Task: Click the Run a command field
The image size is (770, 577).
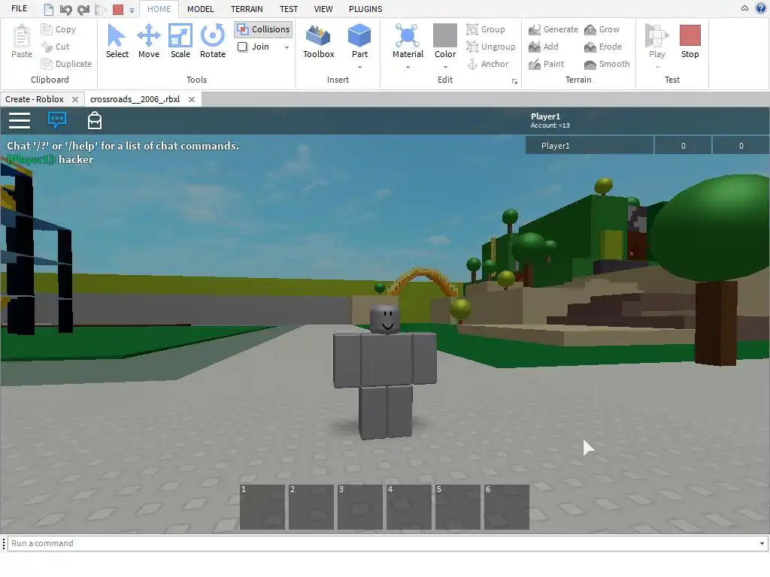Action: 383,543
